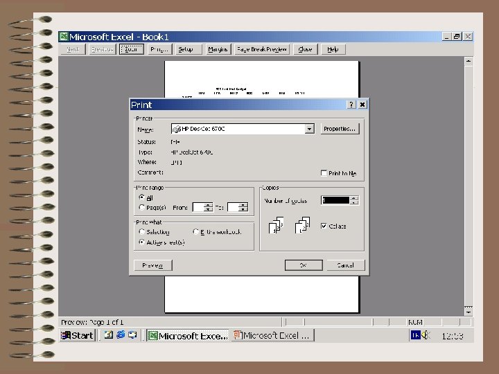Click the second stacked pages icon
The height and width of the screenshot is (374, 499).
tap(302, 225)
